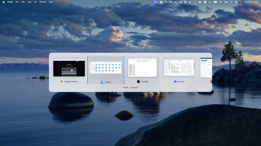Screen dimensions: 261x146
Task: Open the Wi-Fi status menu
Action: 221,2
